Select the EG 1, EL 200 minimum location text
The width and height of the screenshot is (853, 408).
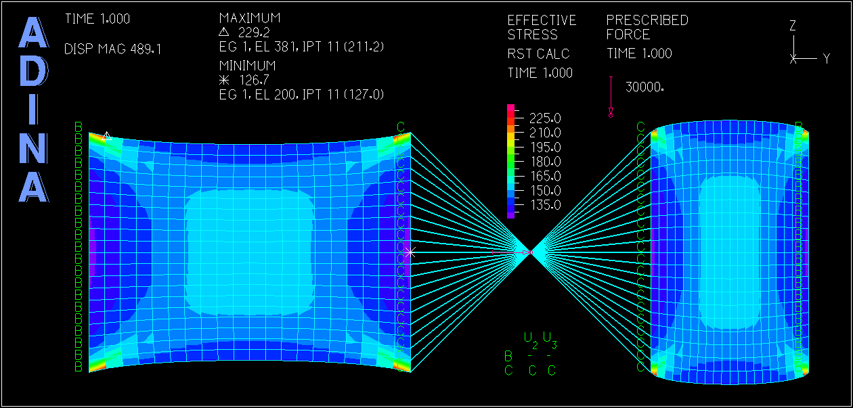coord(301,95)
